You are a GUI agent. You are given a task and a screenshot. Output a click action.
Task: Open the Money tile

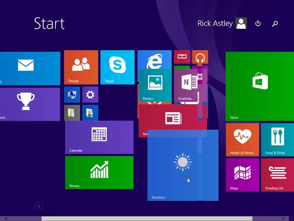[99, 173]
